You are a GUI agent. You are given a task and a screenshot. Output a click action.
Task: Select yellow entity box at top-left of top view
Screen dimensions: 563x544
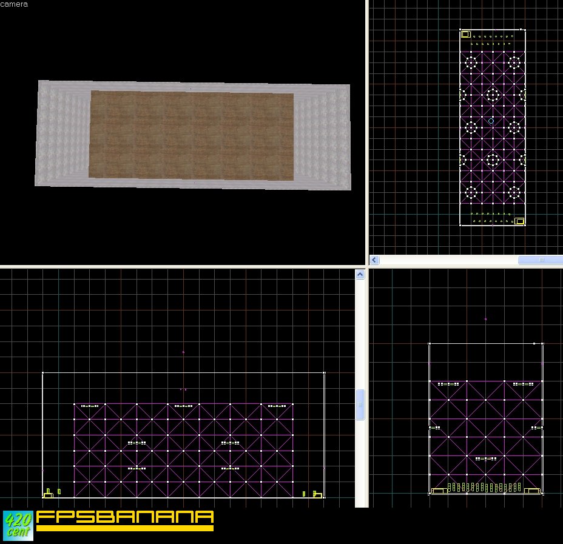coord(465,35)
